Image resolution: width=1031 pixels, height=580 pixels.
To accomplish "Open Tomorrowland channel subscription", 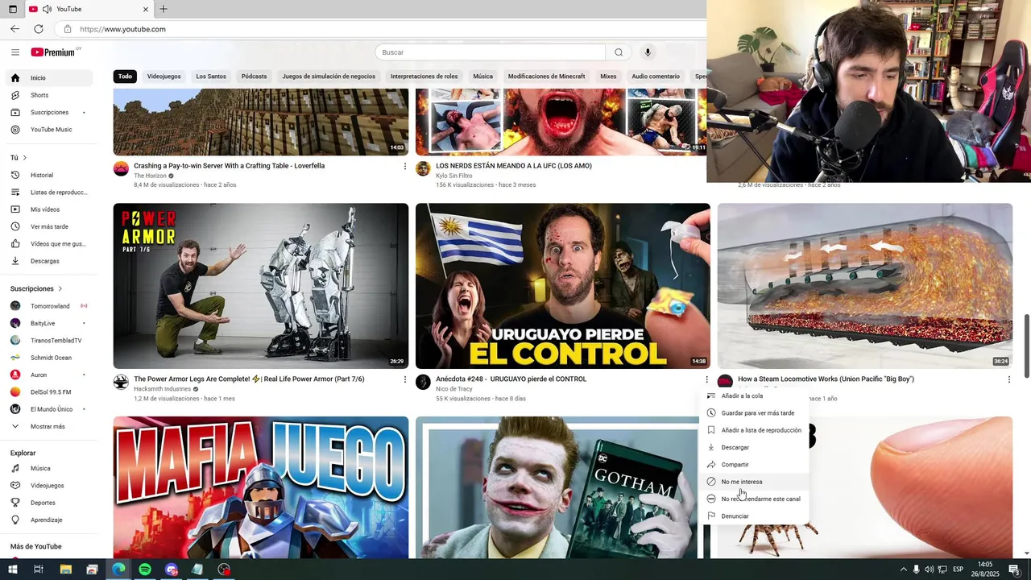I will pos(49,306).
